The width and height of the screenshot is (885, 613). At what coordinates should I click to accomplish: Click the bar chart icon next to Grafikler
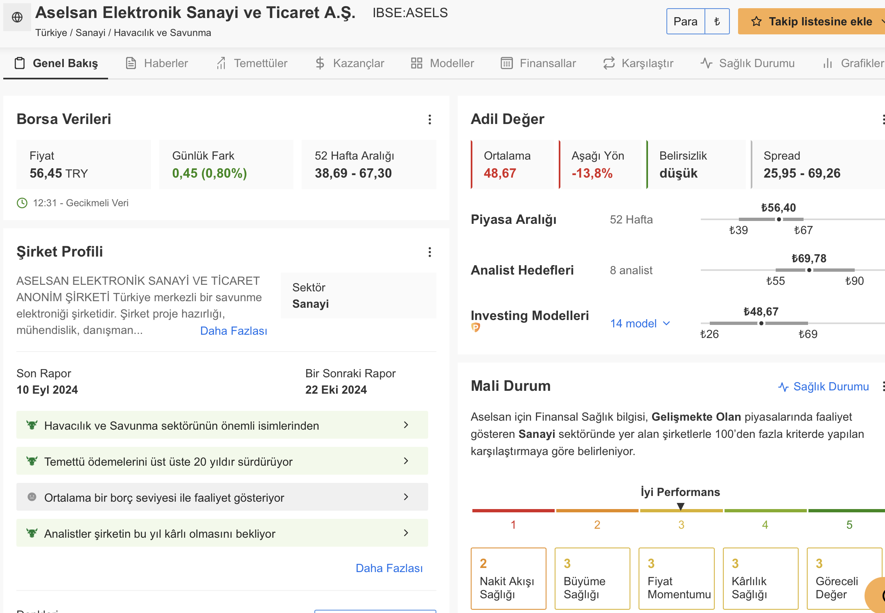[828, 63]
